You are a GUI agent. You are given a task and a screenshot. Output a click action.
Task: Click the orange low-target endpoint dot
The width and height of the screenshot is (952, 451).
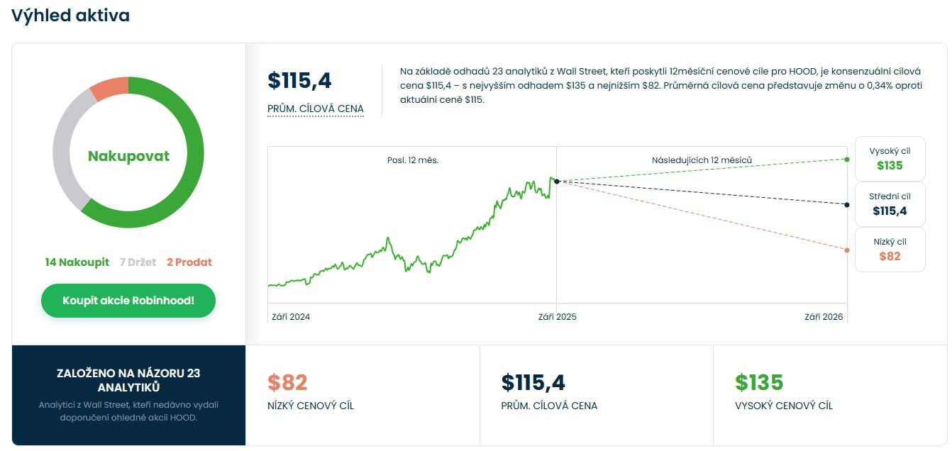(x=847, y=250)
